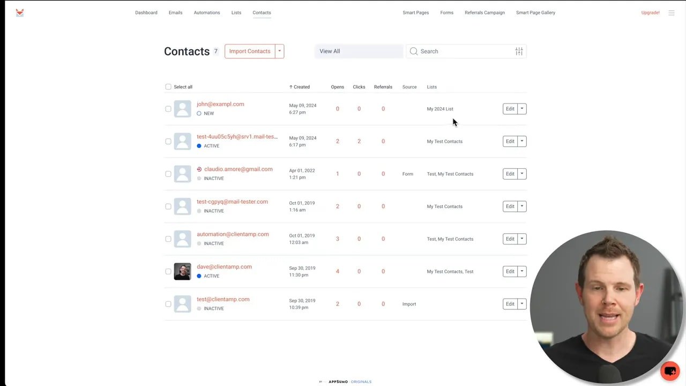Expand the Edit dropdown for automation@clientamp.com

coord(521,239)
